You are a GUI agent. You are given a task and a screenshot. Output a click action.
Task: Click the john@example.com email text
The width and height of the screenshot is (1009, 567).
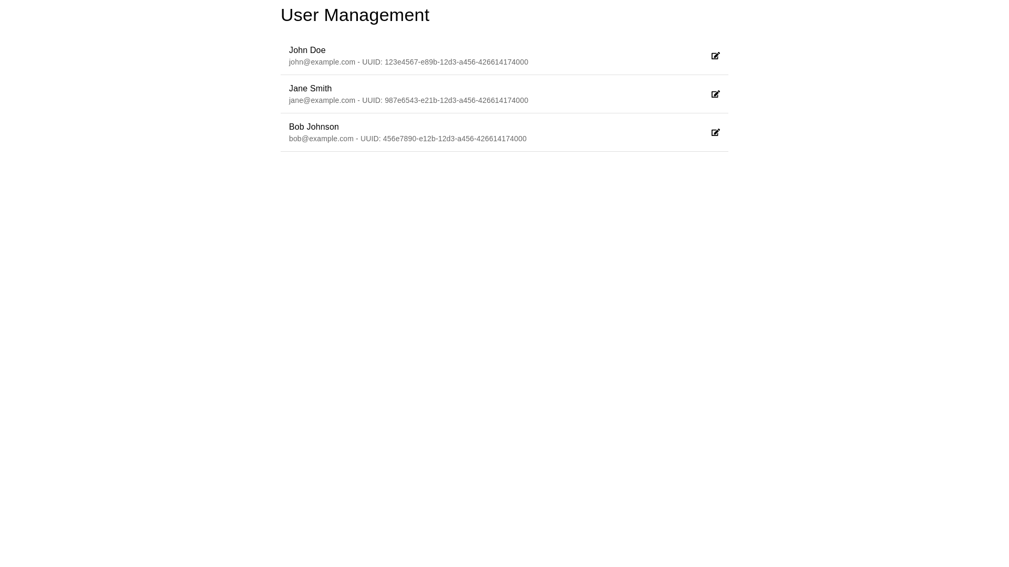coord(322,62)
